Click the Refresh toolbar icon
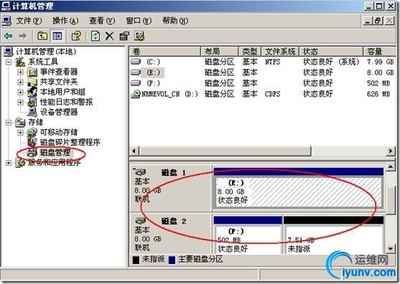Viewport: 400px width, 284px height. (x=96, y=36)
